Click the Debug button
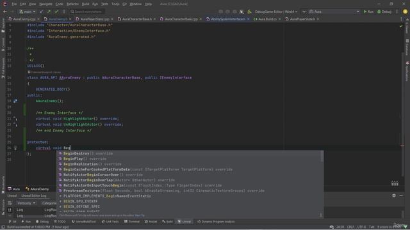 coord(384,11)
